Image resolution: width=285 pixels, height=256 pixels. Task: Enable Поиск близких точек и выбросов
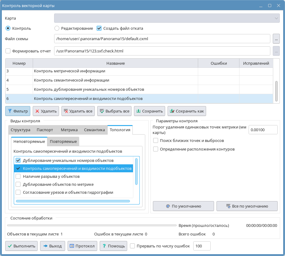point(156,141)
